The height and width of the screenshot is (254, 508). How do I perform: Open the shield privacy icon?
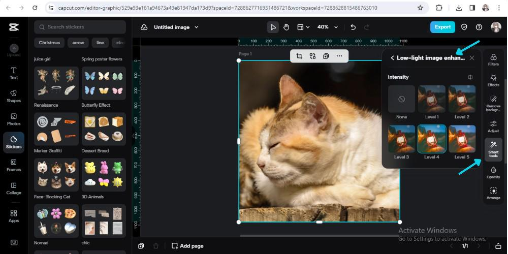point(464,27)
